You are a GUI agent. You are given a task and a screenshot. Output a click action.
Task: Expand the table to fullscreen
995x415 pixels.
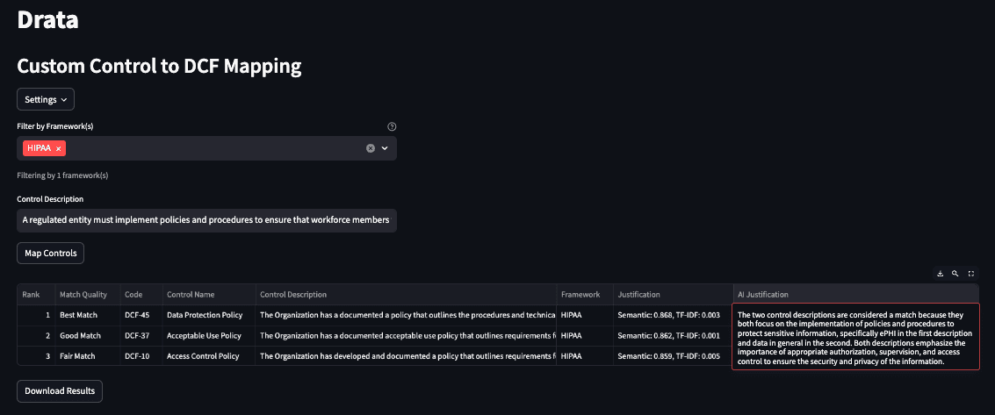click(971, 274)
